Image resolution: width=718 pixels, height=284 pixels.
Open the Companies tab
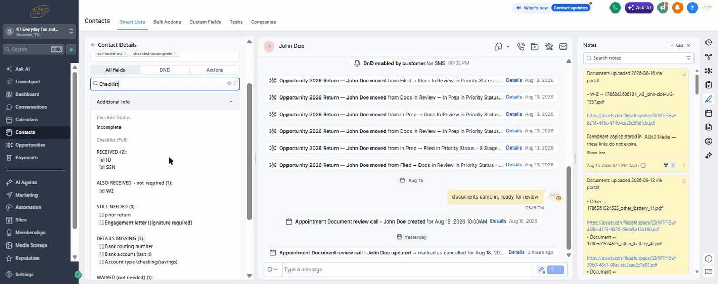[x=263, y=22]
